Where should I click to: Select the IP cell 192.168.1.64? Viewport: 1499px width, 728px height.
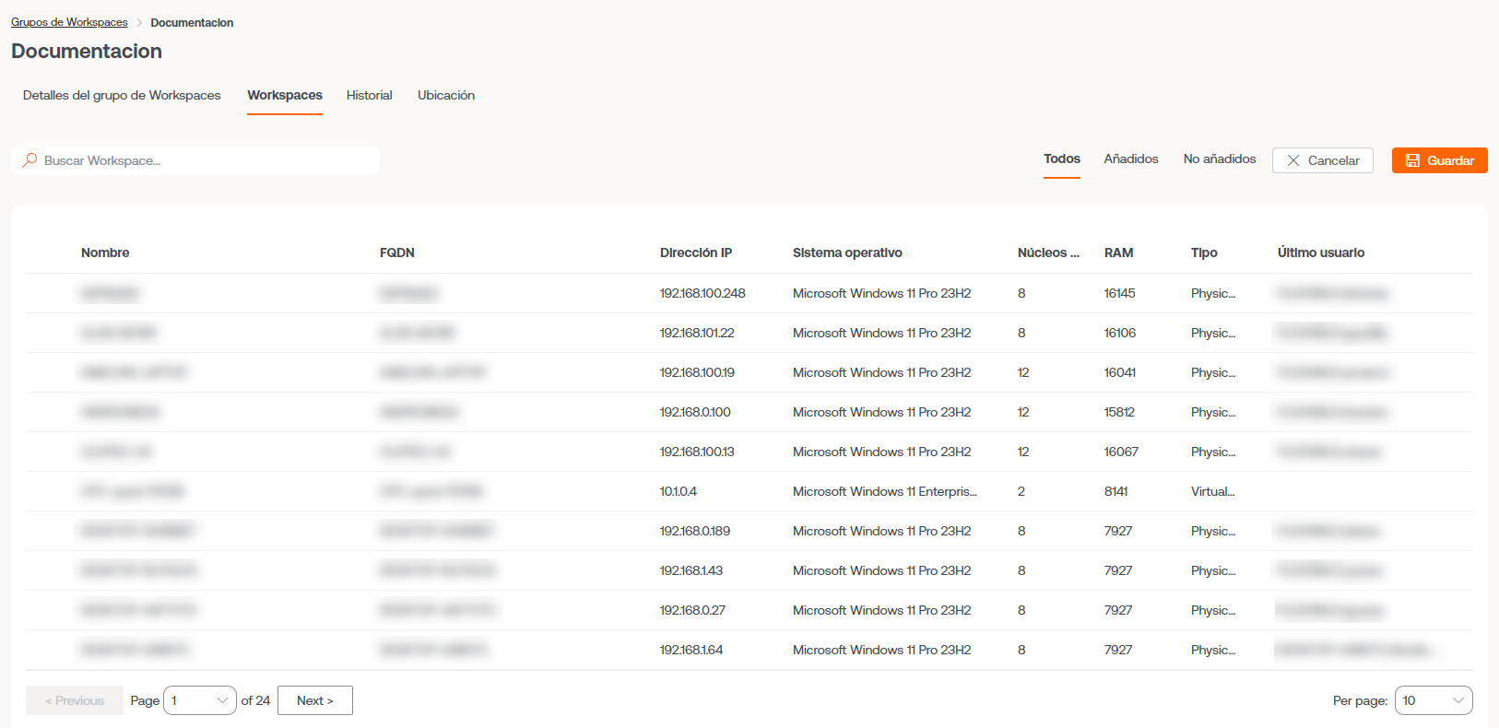(691, 650)
